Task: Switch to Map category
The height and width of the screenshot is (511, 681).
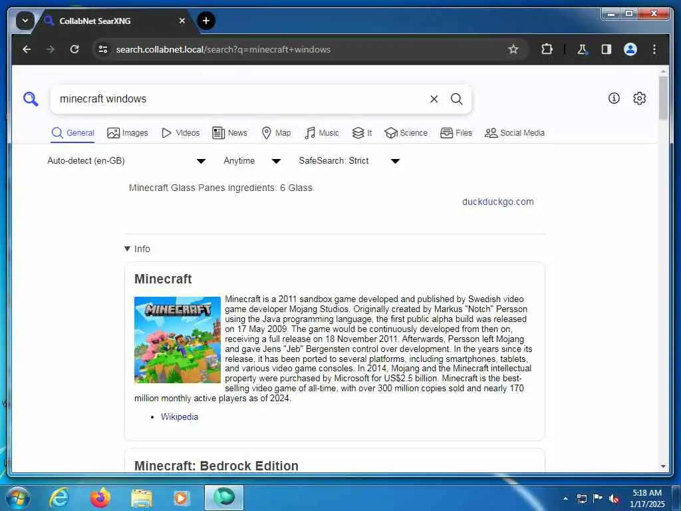Action: (276, 133)
